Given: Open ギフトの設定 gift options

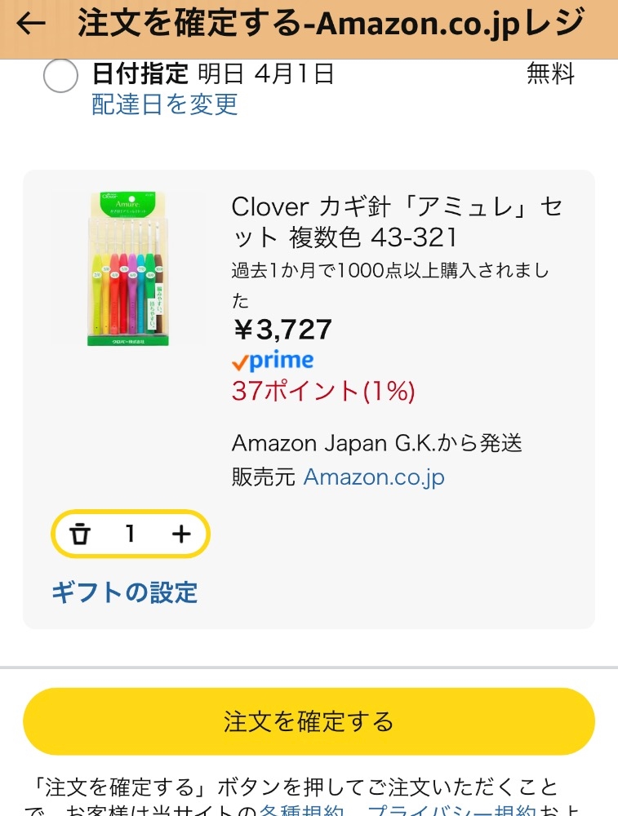Looking at the screenshot, I should tap(125, 592).
